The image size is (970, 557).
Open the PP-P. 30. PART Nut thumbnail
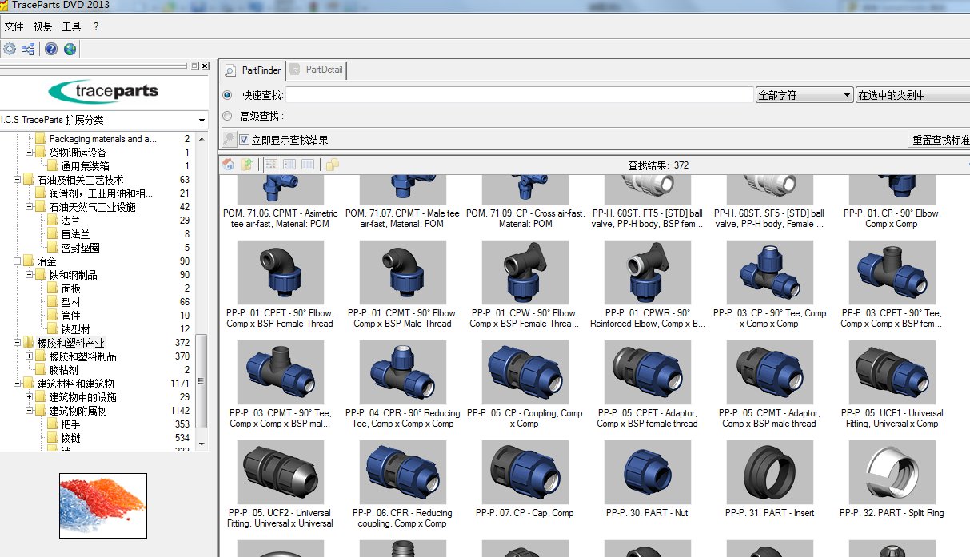[x=647, y=471]
